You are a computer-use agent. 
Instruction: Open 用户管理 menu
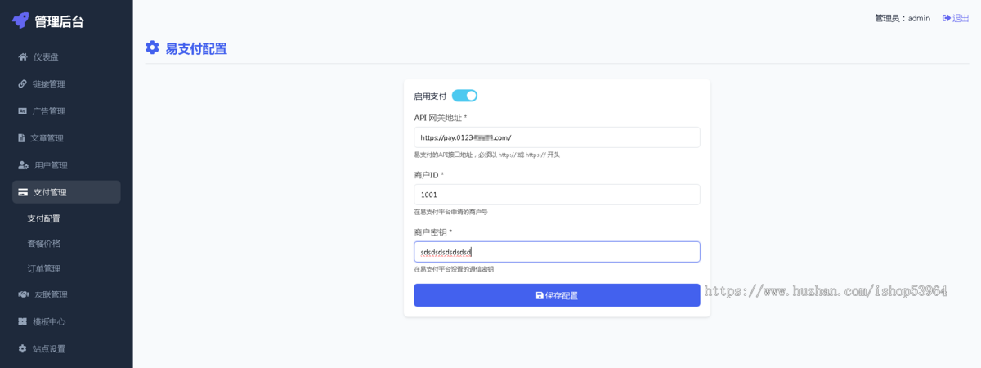pyautogui.click(x=66, y=165)
